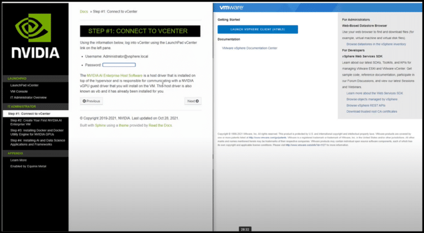424x233 pixels.
Task: Click Username: Administrator@vsphere.local text
Action: tap(116, 57)
